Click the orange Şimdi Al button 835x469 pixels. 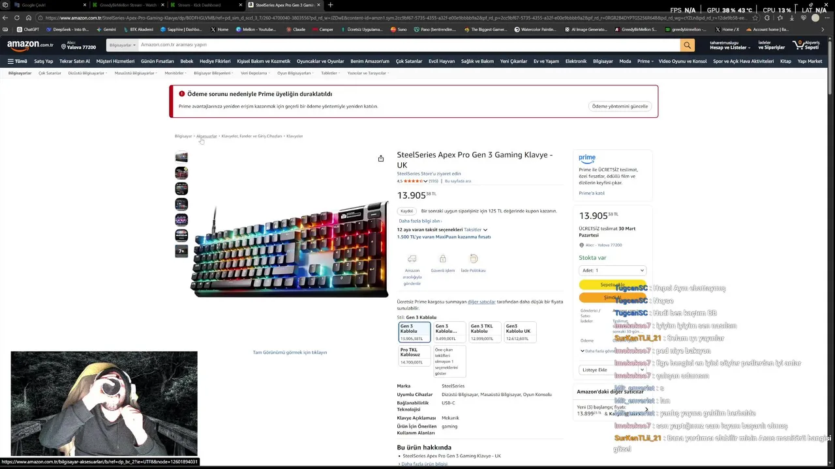point(612,298)
